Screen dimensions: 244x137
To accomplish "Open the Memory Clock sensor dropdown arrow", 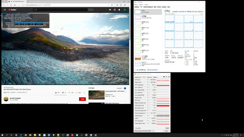I will [148, 82].
